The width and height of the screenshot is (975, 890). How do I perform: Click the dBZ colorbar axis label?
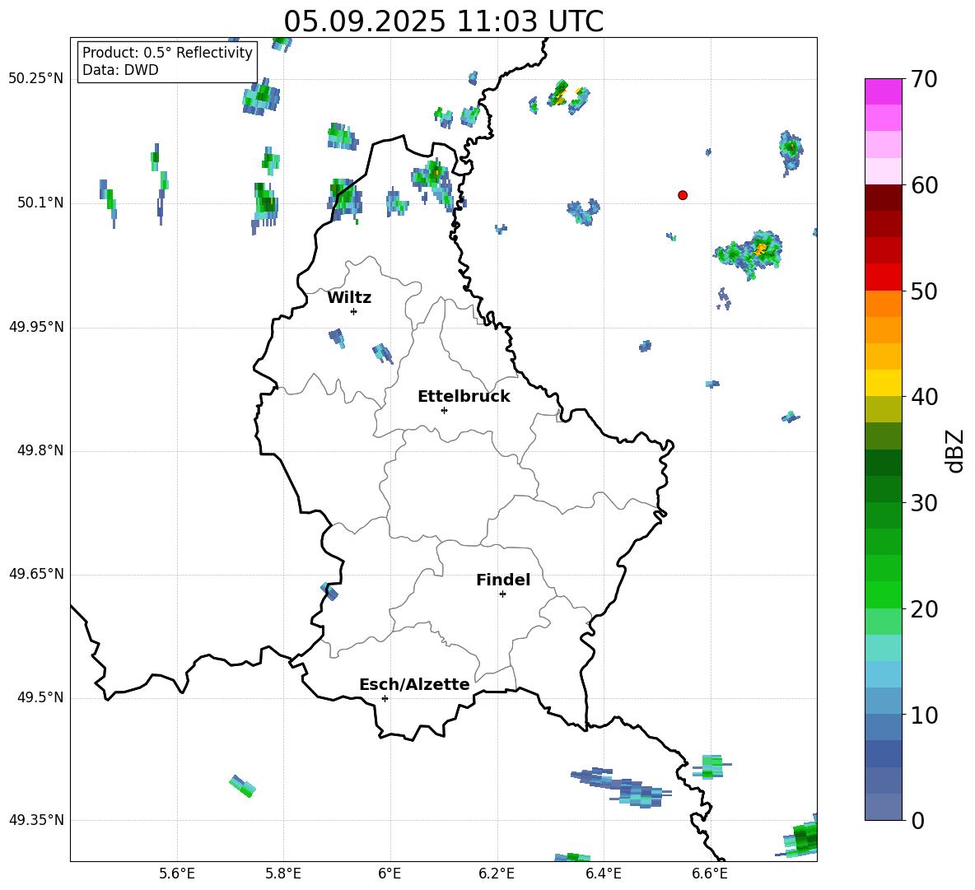click(x=955, y=451)
